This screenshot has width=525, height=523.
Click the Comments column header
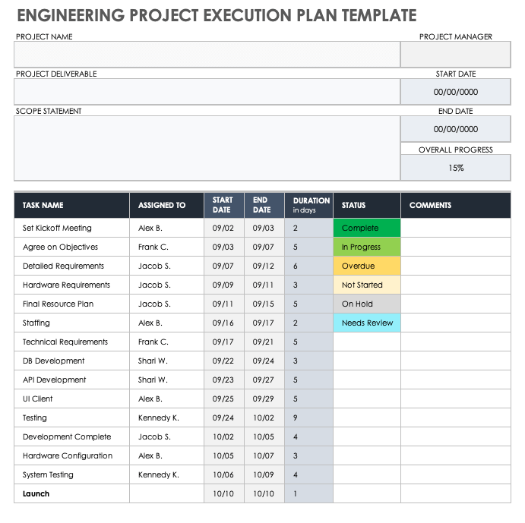(455, 205)
